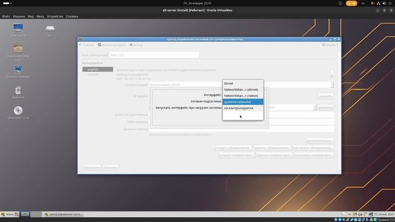Viewport: 395px width, 222px height.
Task: Click Настроить сетевой мост button
Action: click(314, 155)
